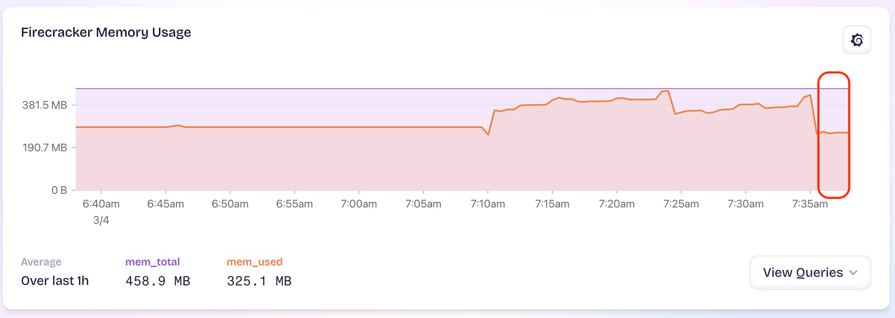The height and width of the screenshot is (318, 895).
Task: Toggle the mem_total legend series
Action: [152, 262]
